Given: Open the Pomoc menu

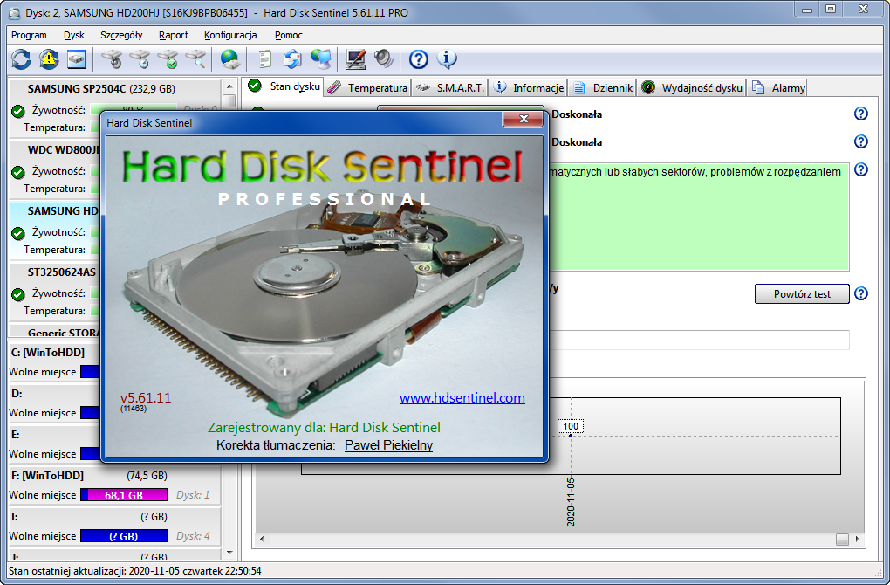Looking at the screenshot, I should point(288,35).
